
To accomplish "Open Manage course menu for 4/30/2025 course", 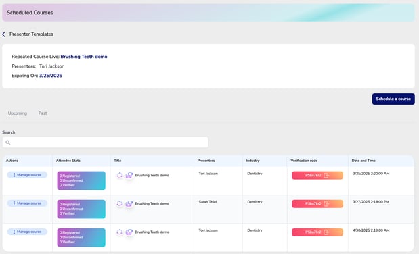I will pos(27,232).
